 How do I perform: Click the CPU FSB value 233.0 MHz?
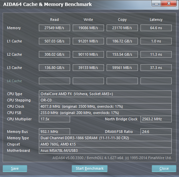[x=105, y=113]
